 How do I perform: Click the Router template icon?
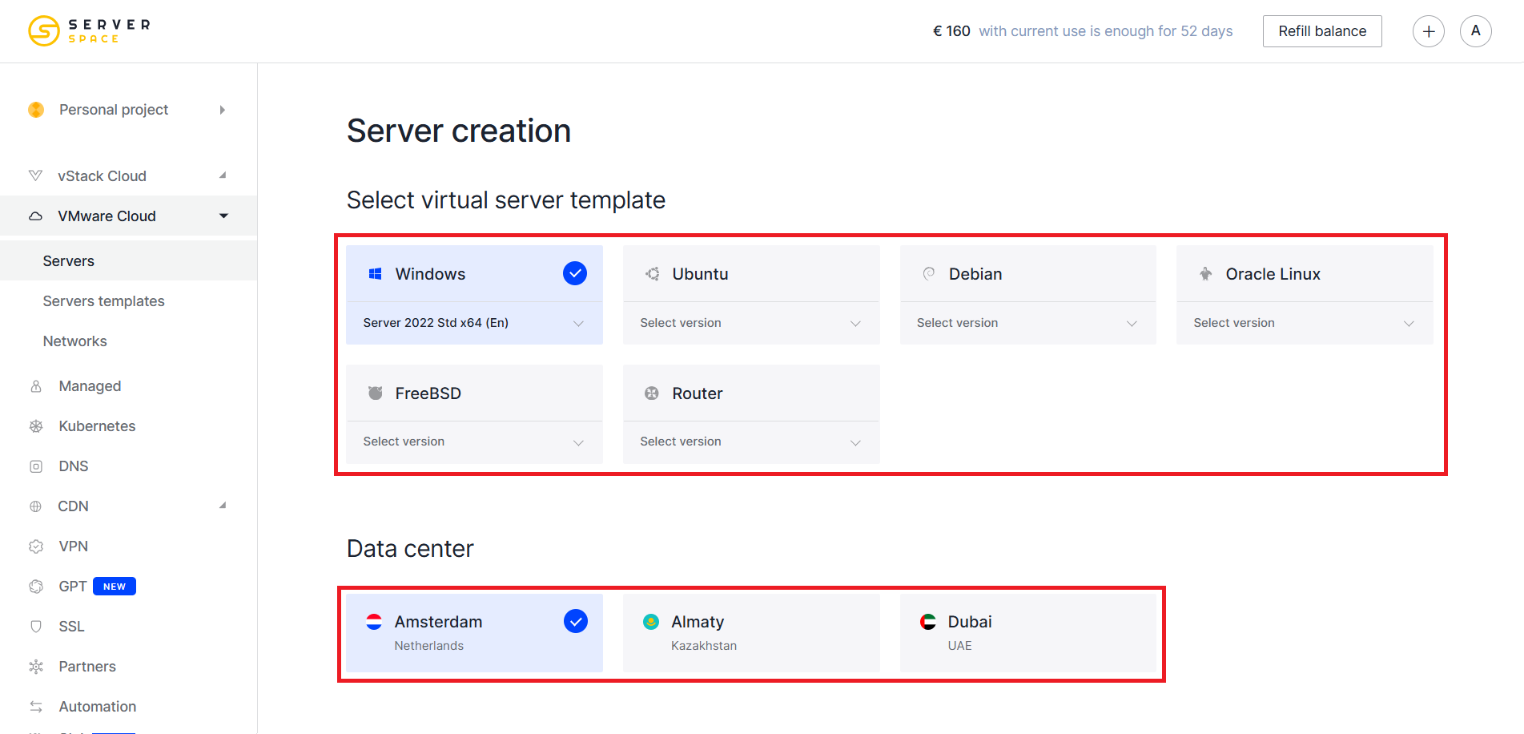click(652, 393)
